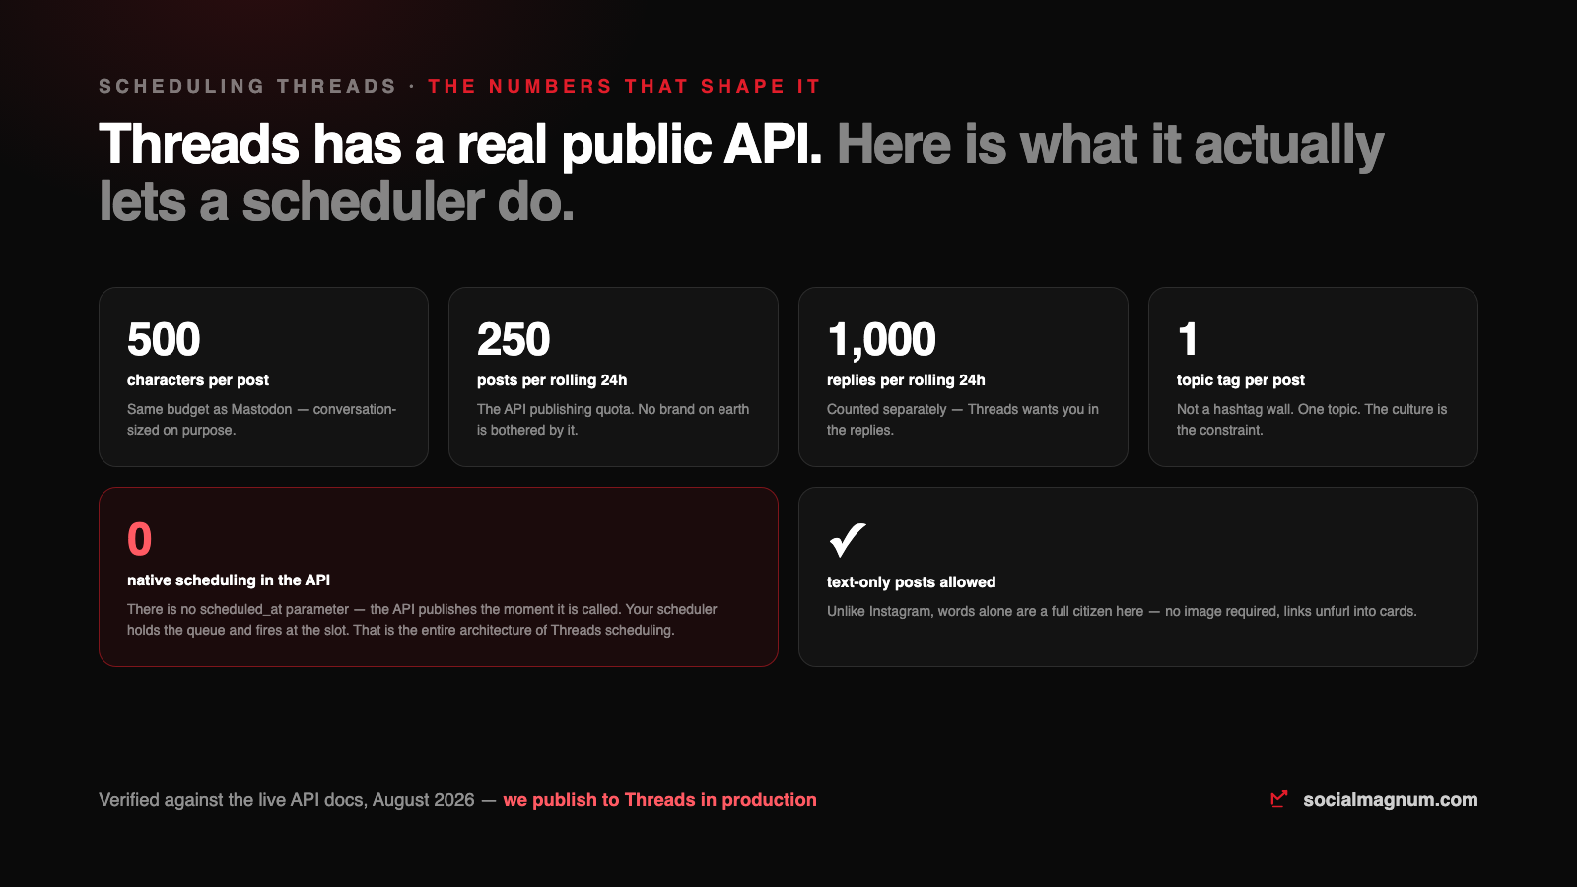Click 'topic tag per post' label
The height and width of the screenshot is (887, 1577).
tap(1241, 380)
